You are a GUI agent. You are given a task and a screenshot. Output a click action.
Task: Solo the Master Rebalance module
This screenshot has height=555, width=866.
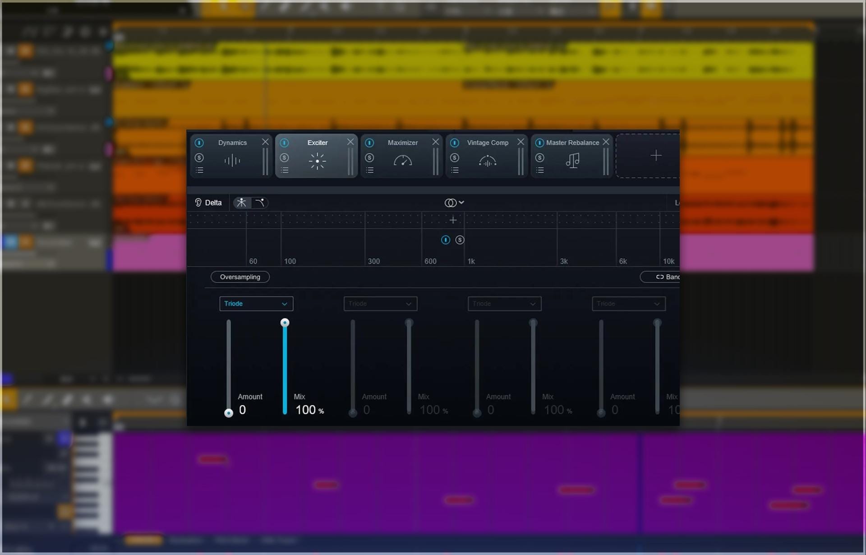coord(540,157)
